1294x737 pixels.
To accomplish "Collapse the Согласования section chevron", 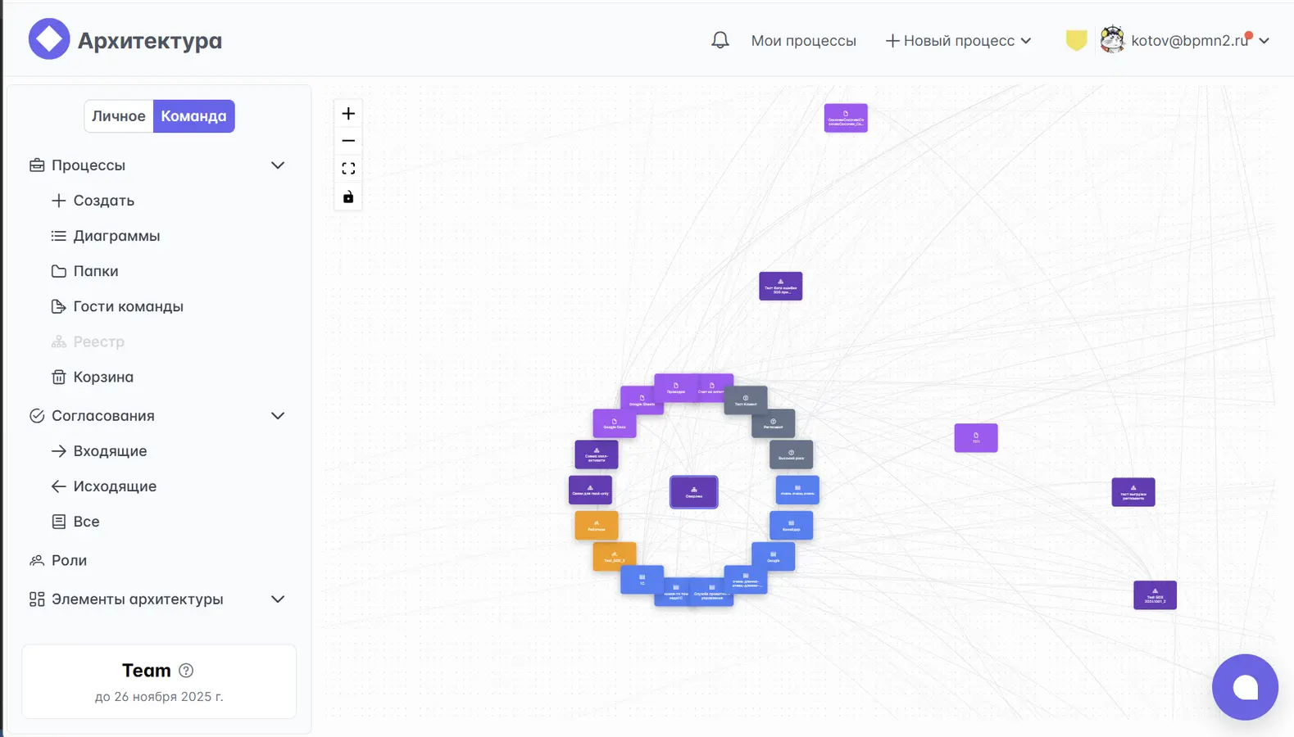I will point(278,416).
